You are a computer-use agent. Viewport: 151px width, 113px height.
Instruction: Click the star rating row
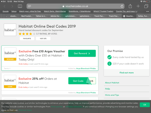pos(27,34)
